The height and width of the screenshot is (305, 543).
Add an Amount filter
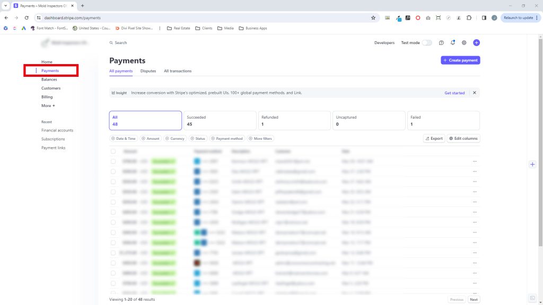(150, 138)
